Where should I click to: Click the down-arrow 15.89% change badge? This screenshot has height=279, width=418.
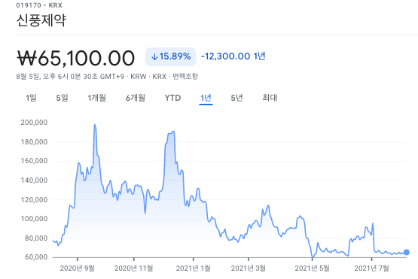tap(171, 56)
